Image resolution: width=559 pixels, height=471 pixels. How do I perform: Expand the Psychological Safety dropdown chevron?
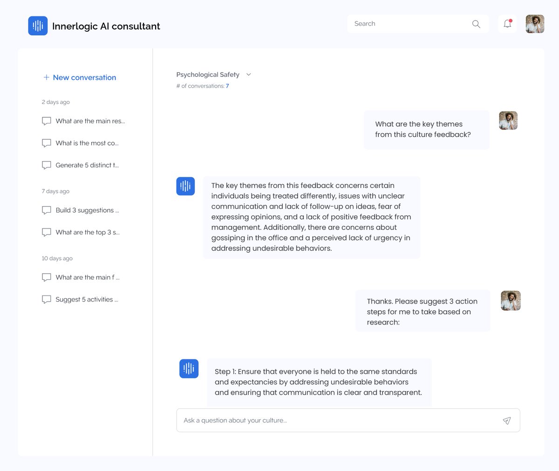tap(248, 74)
